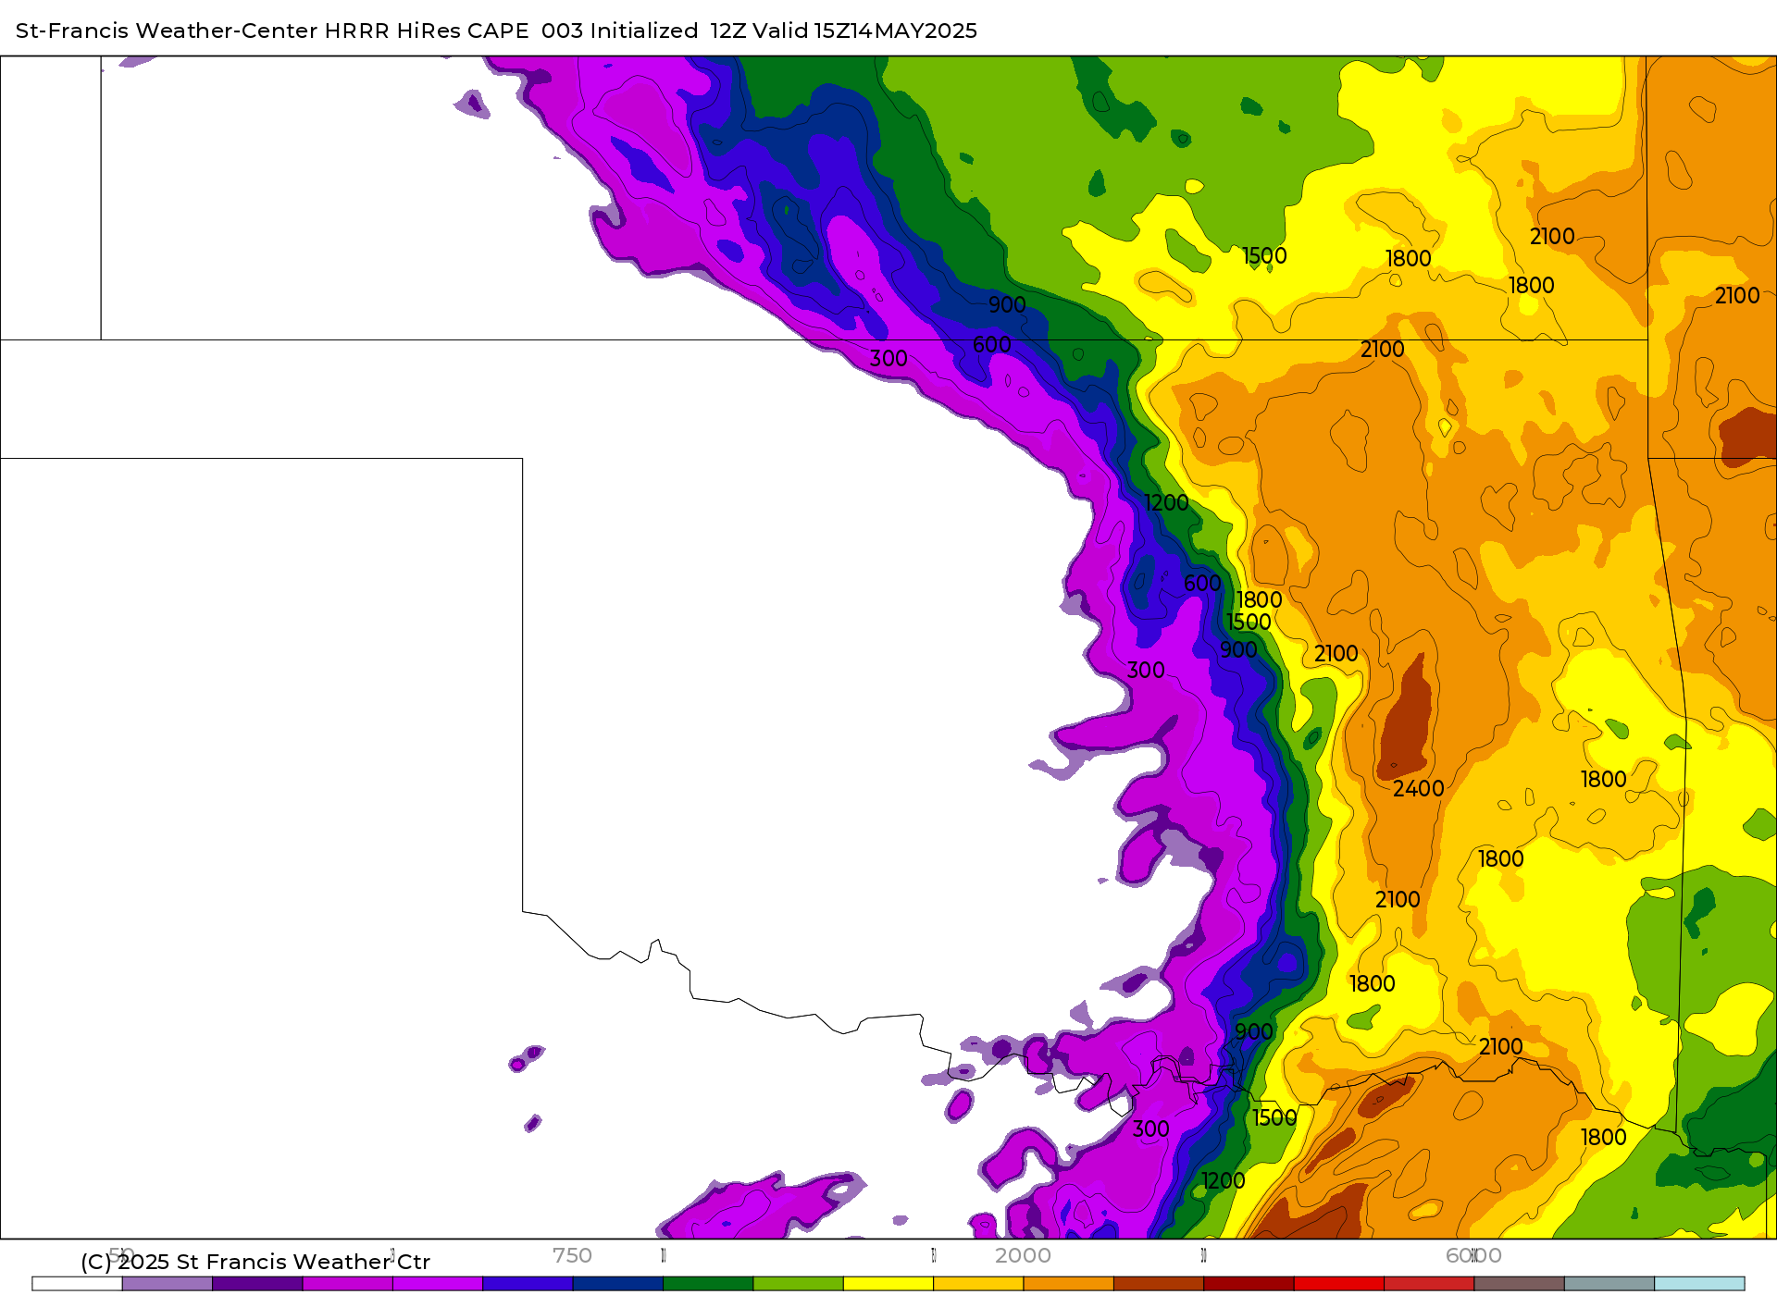
Task: Select the dark purple legend swatch
Action: (257, 1283)
